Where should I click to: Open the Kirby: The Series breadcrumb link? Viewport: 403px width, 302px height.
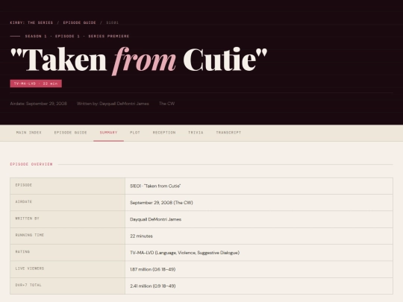tap(31, 22)
